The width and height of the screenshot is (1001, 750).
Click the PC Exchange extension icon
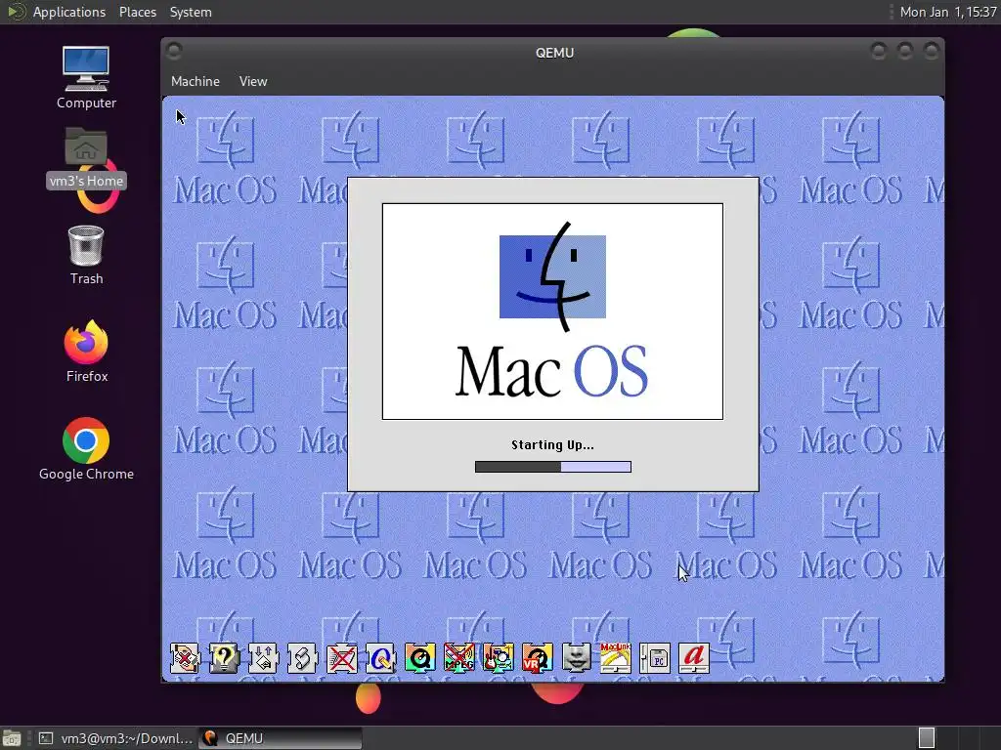click(x=655, y=657)
